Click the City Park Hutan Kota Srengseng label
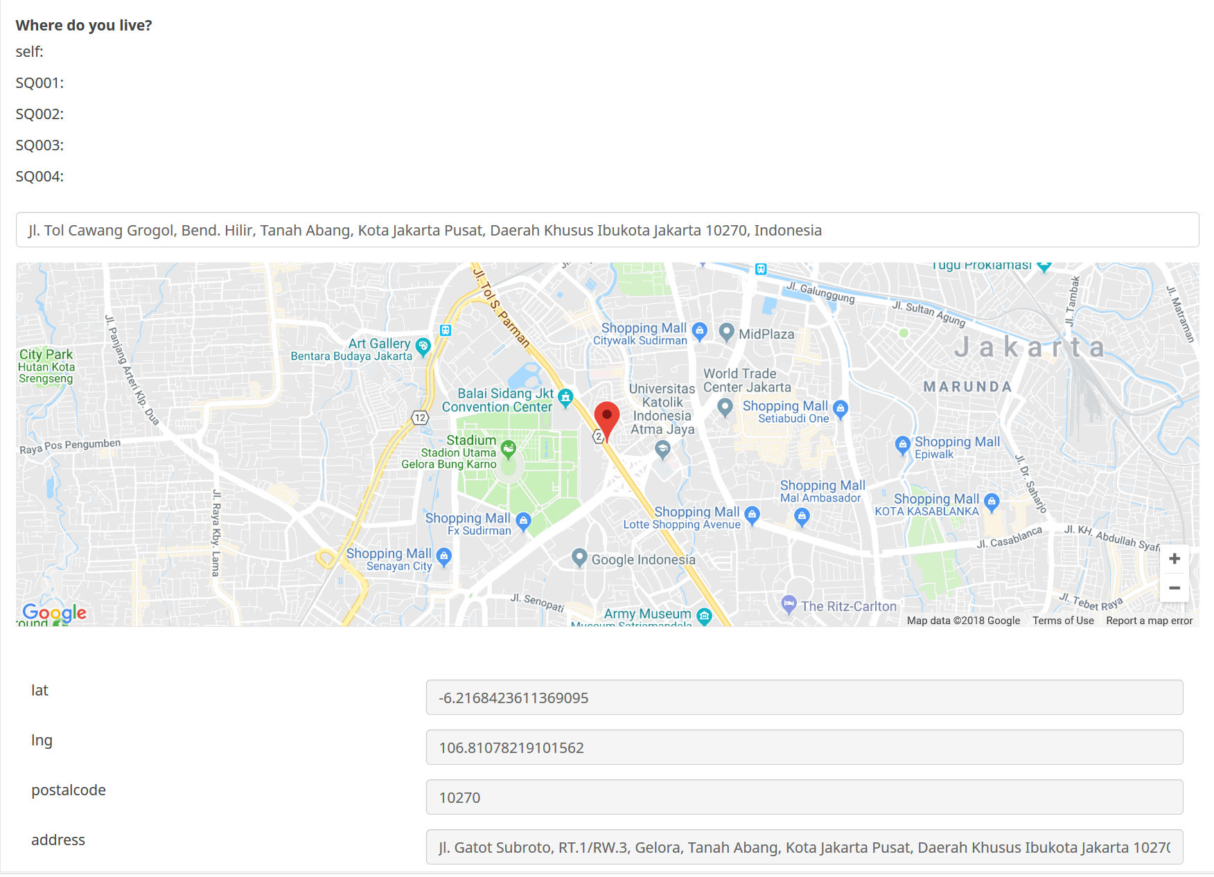The width and height of the screenshot is (1214, 877). tap(46, 366)
